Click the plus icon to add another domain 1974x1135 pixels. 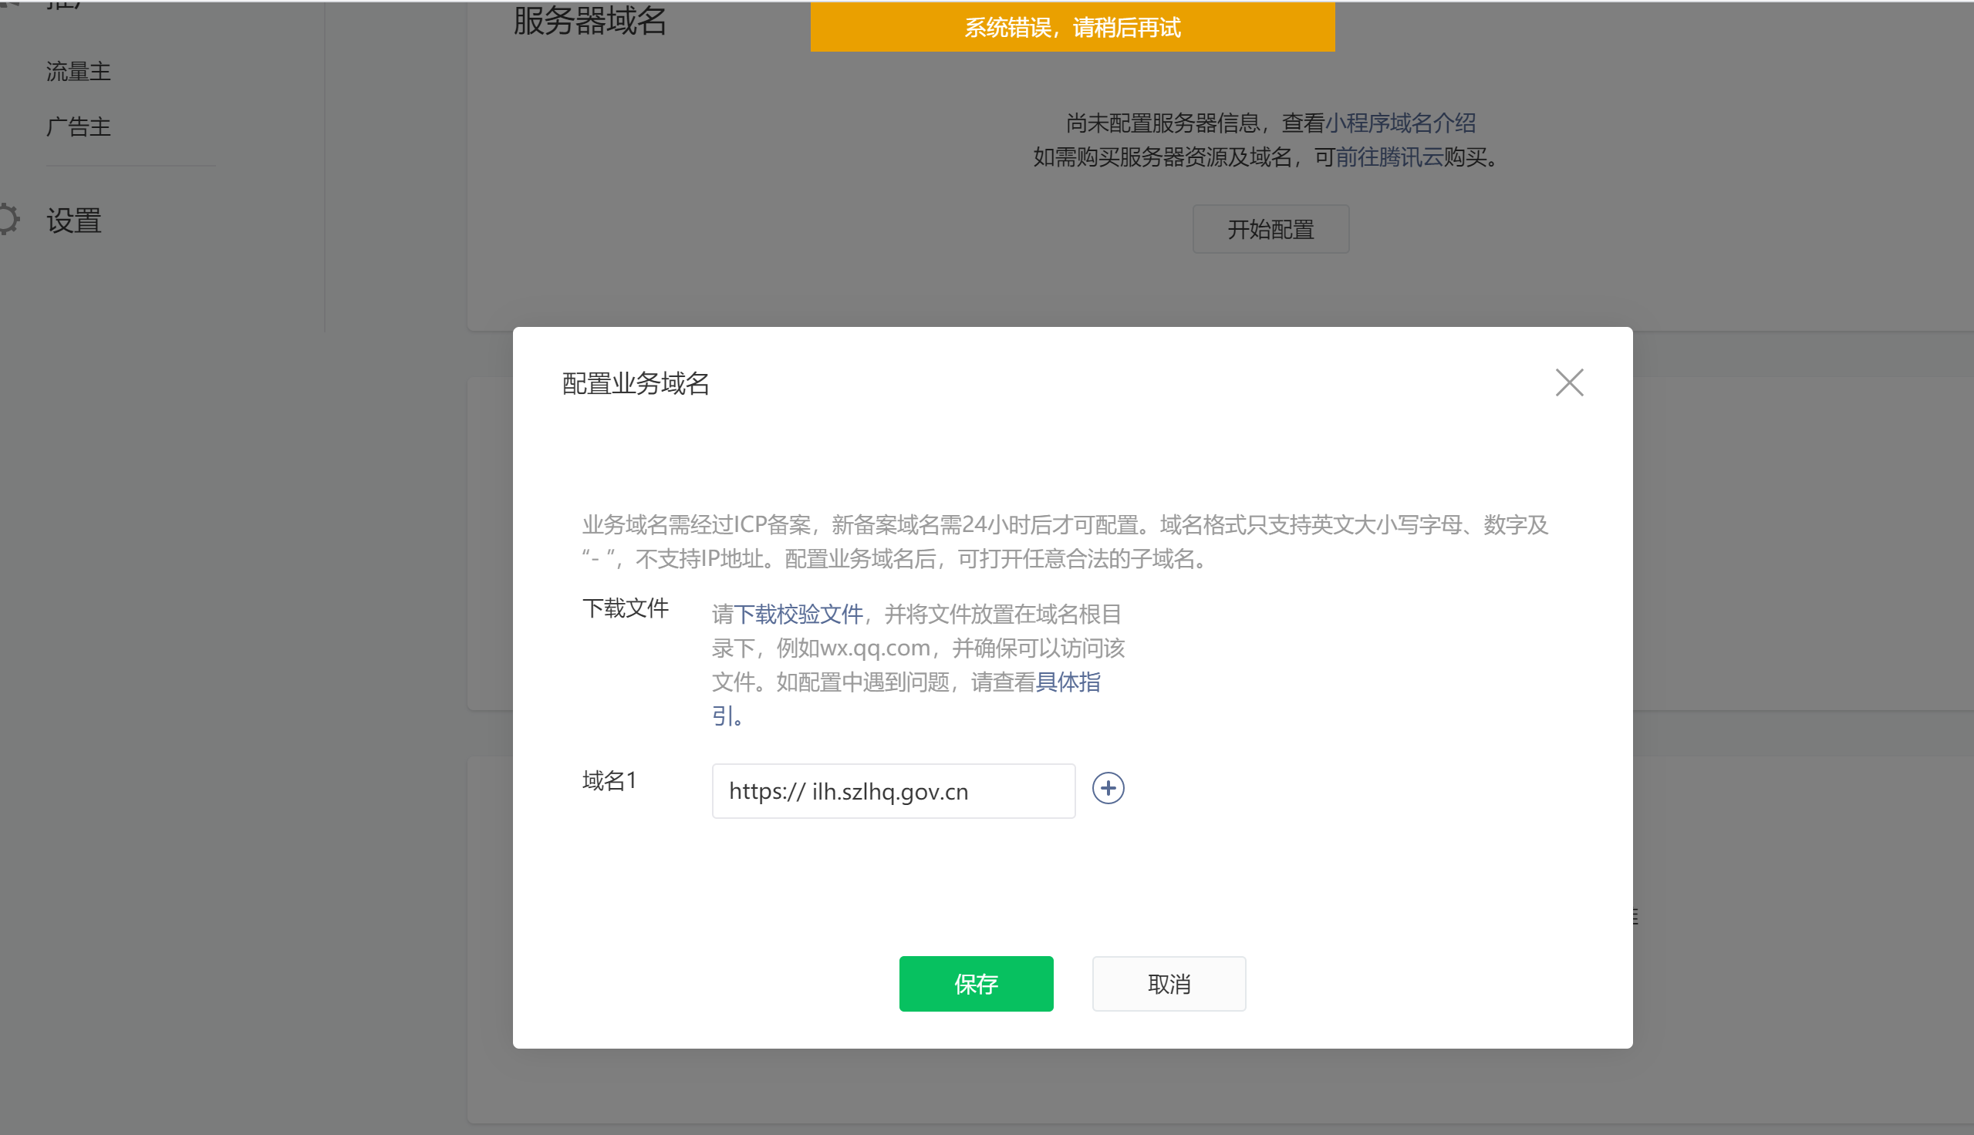1108,788
